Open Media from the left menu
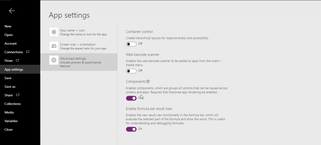Screen dimensions: 321x145 pyautogui.click(x=9, y=112)
